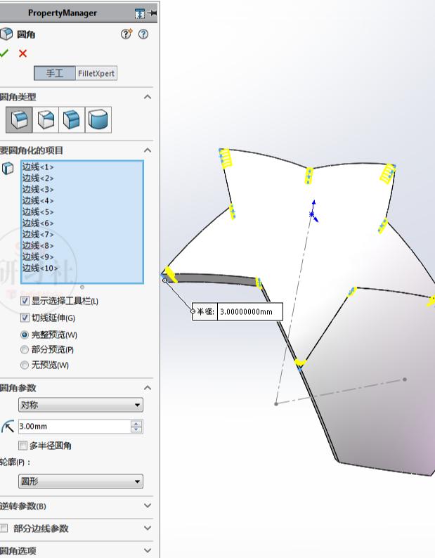Switch to the FilletXpert tab
435x558 pixels.
[96, 73]
